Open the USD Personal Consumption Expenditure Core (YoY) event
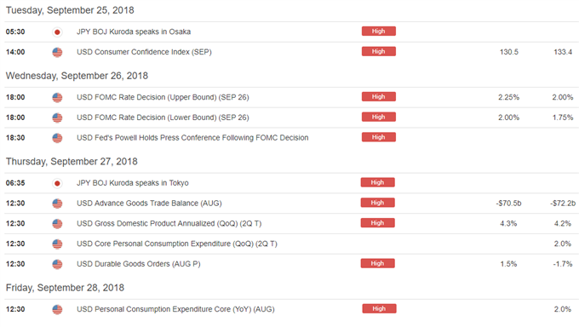 tap(175, 309)
